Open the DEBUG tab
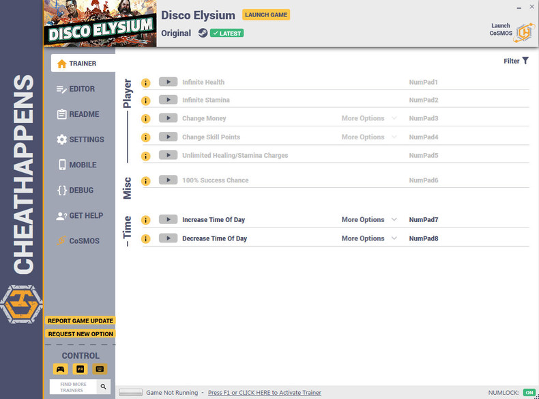 click(x=76, y=191)
